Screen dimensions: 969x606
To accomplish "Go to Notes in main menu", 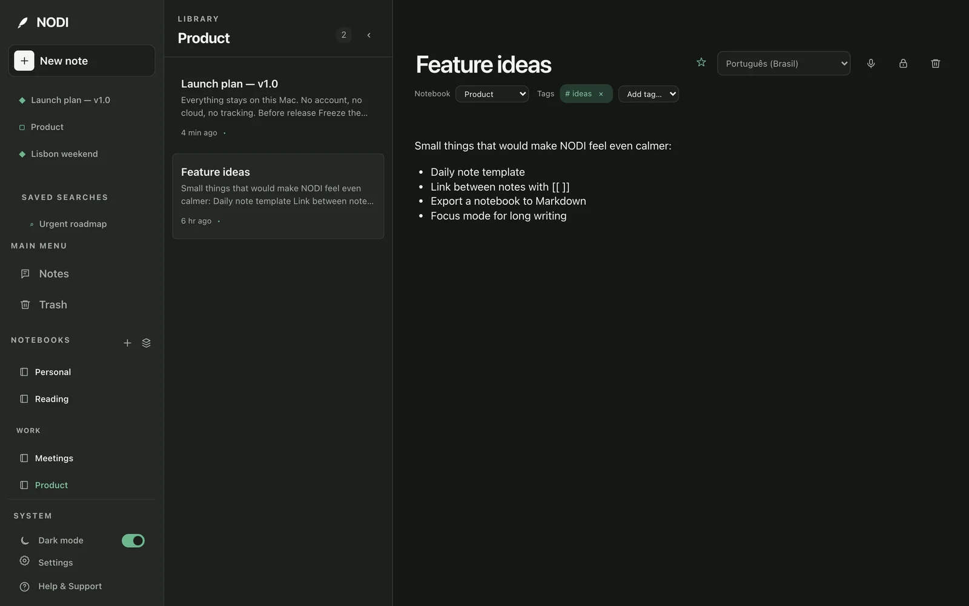I will click(x=54, y=274).
